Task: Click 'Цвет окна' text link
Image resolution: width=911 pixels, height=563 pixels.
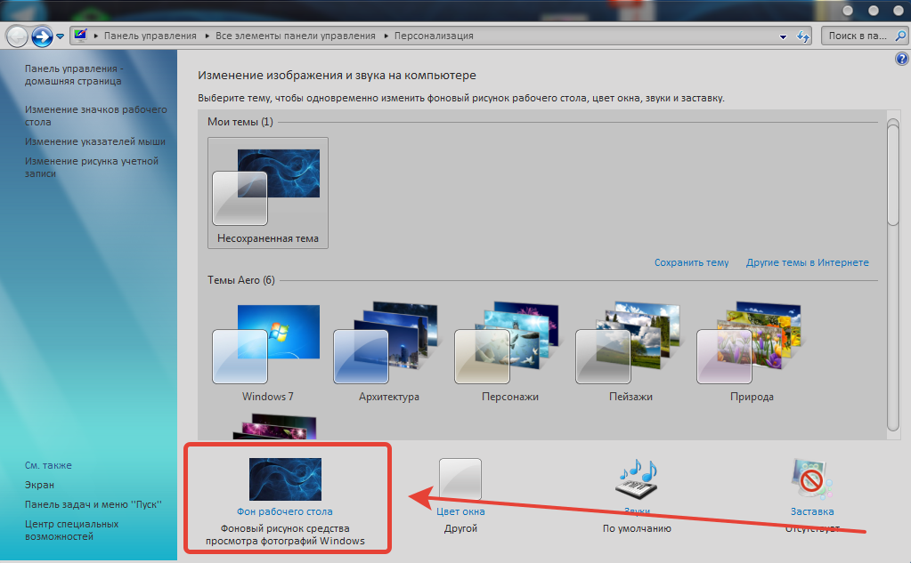Action: [x=460, y=512]
